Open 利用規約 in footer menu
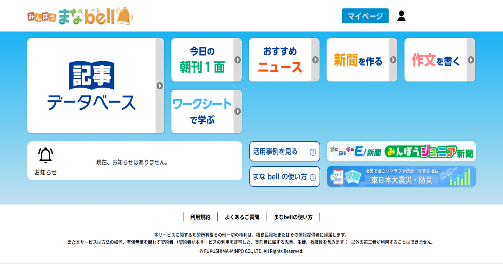503x264 pixels. pos(200,217)
